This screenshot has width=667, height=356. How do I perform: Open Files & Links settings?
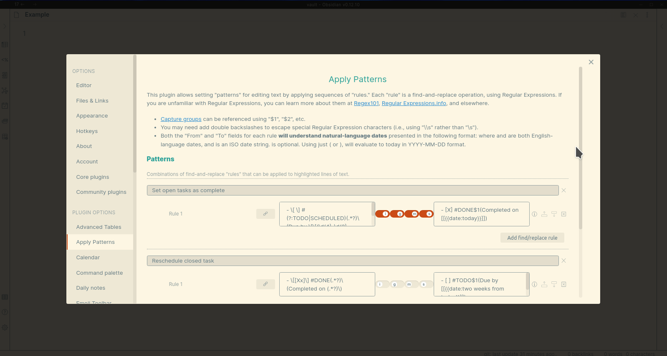tap(100, 101)
